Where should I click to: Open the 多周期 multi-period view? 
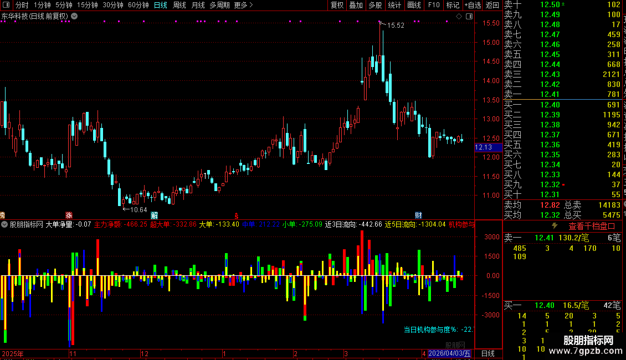(219, 5)
